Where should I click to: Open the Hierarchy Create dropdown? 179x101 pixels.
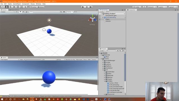click(102, 12)
